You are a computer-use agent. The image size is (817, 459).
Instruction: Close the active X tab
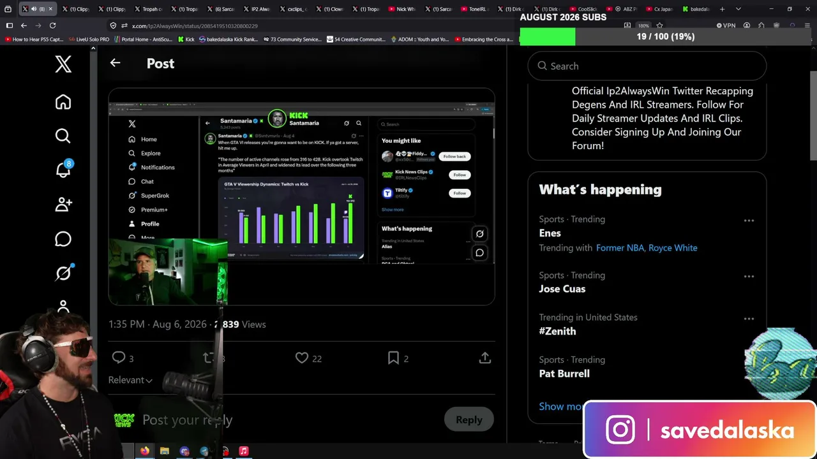pyautogui.click(x=50, y=9)
